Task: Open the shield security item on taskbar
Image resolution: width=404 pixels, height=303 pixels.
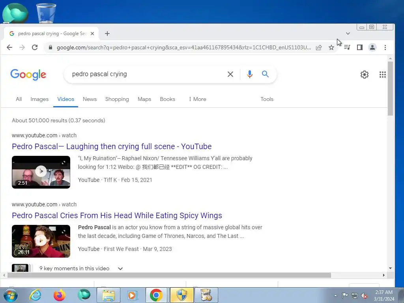Action: pyautogui.click(x=181, y=295)
